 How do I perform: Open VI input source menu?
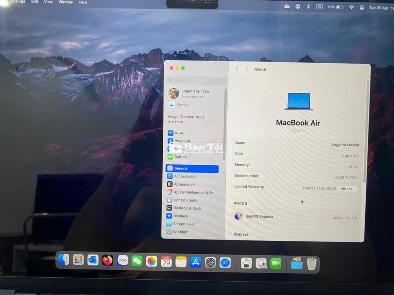[320, 7]
